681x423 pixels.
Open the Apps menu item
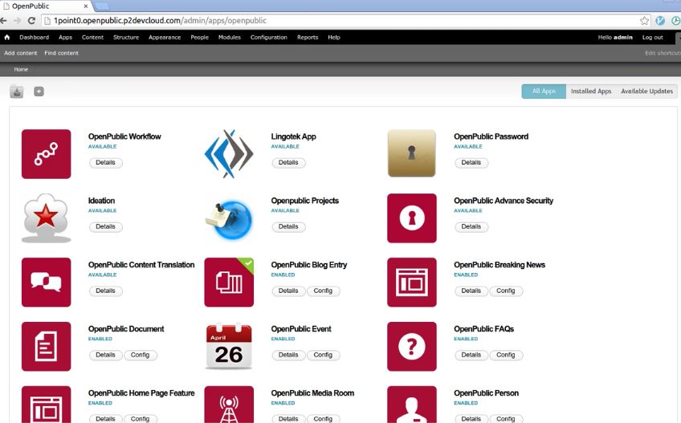[x=65, y=38]
